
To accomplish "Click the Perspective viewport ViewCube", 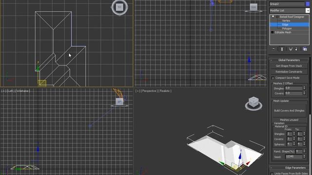I will point(253,102).
